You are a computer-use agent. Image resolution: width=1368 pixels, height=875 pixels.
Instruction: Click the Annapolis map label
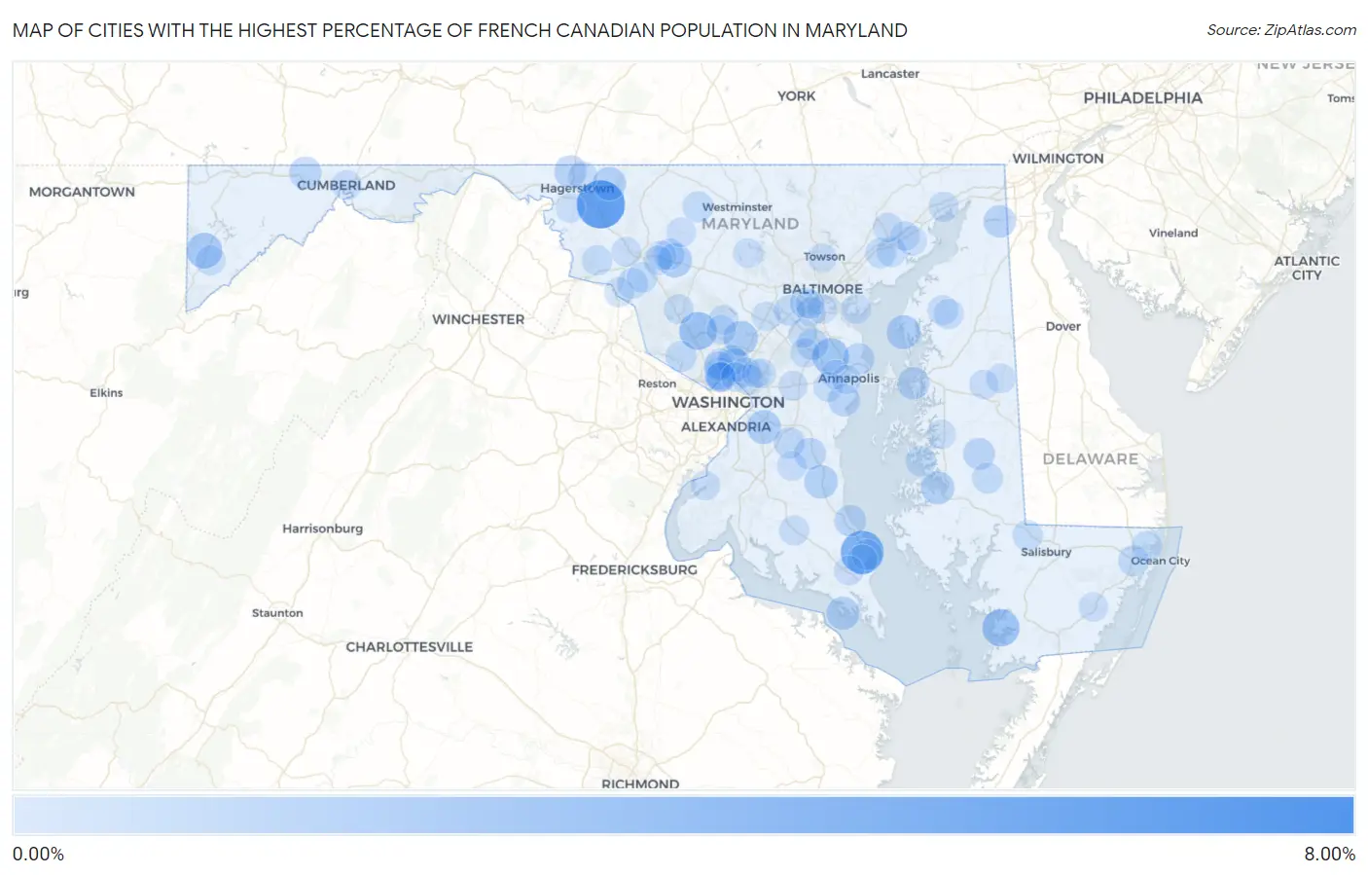tap(848, 379)
